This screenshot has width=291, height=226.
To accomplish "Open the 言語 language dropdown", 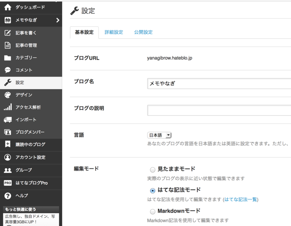I will pos(159,135).
